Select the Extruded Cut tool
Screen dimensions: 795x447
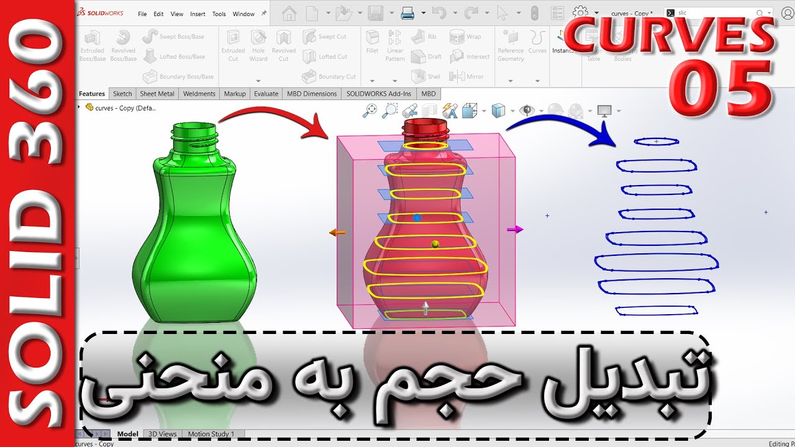click(233, 46)
